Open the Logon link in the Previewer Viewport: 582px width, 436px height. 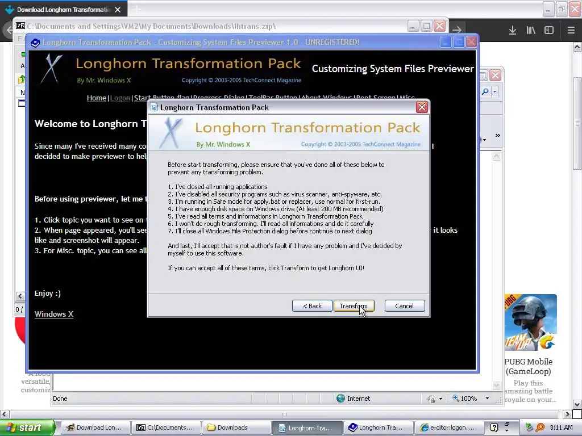(120, 98)
